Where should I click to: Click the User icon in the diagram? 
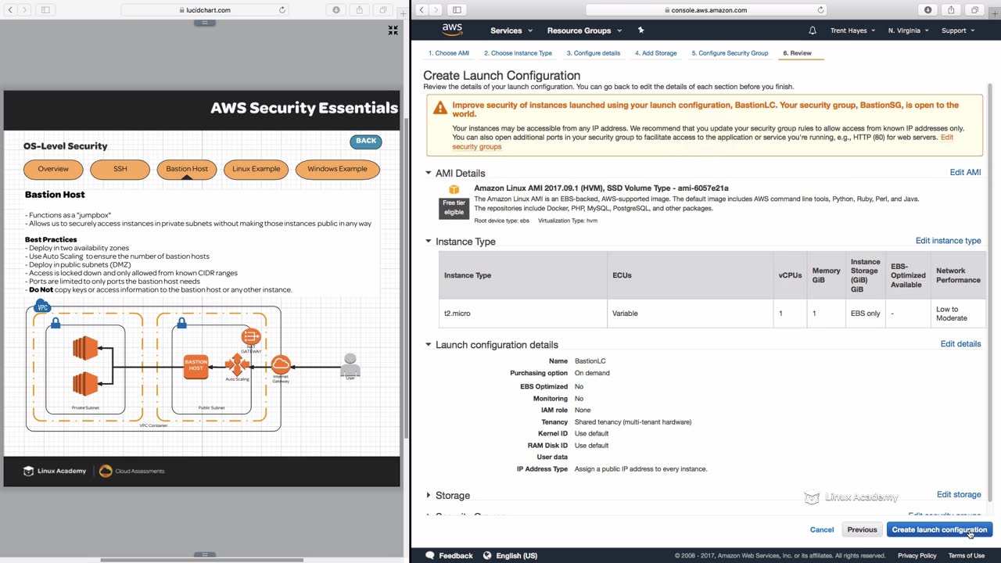click(350, 364)
